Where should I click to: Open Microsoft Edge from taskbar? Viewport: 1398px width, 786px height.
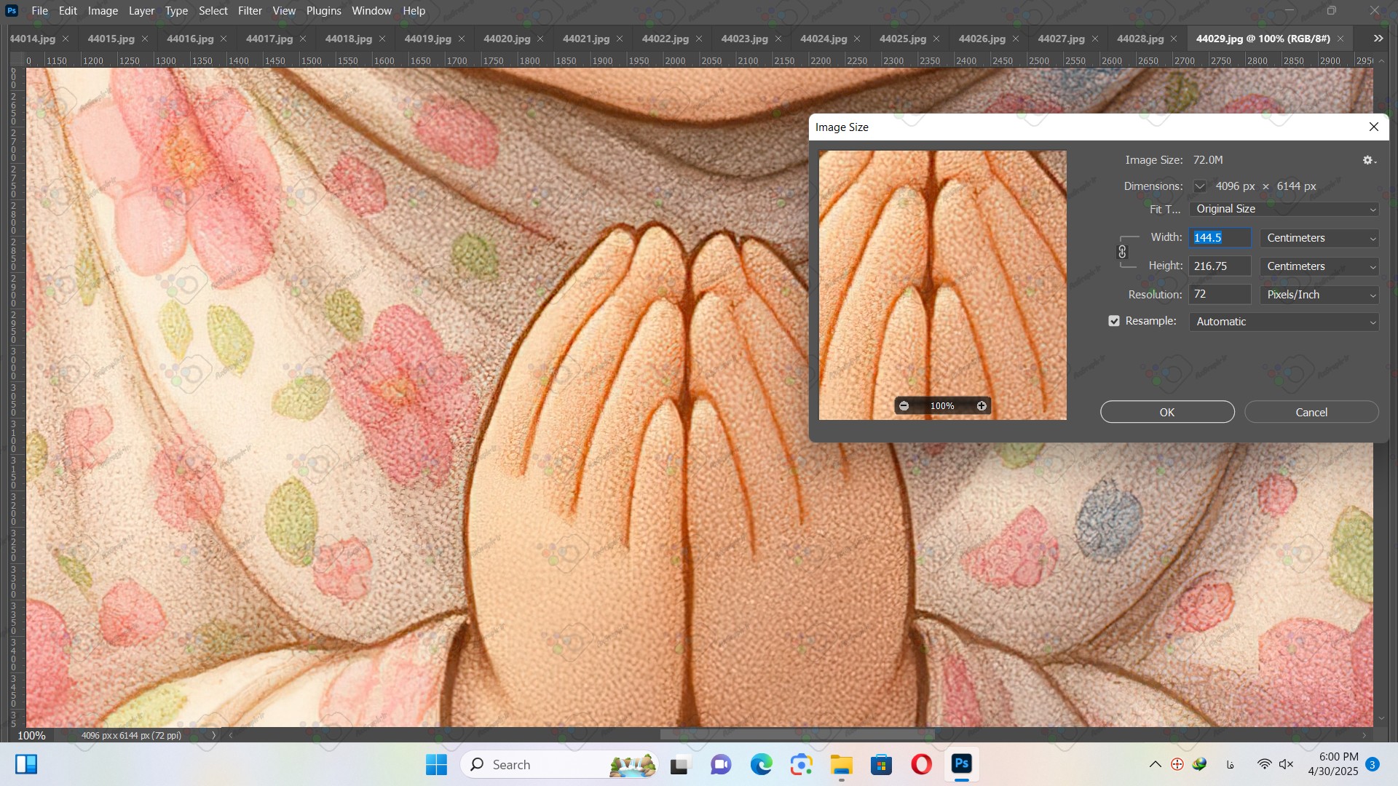[761, 764]
